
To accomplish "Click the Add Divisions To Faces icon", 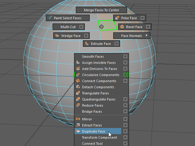I will tap(78, 68).
